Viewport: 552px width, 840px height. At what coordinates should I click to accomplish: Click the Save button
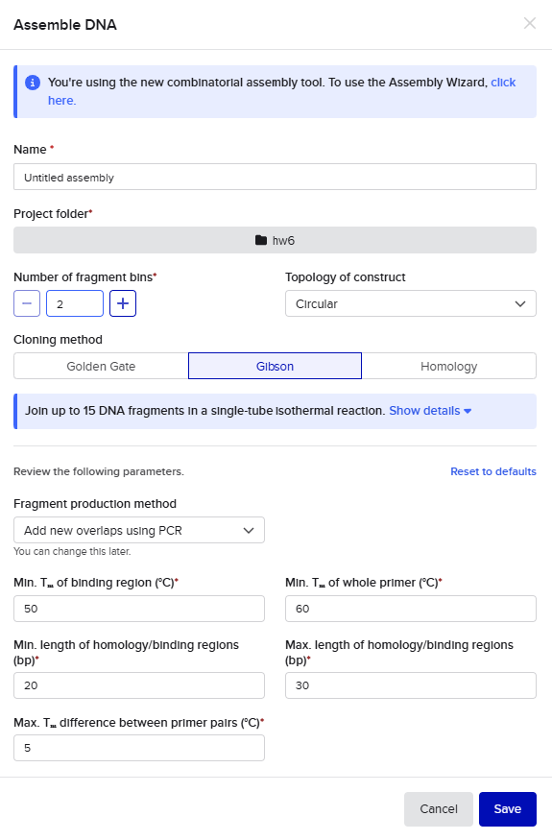pyautogui.click(x=508, y=809)
